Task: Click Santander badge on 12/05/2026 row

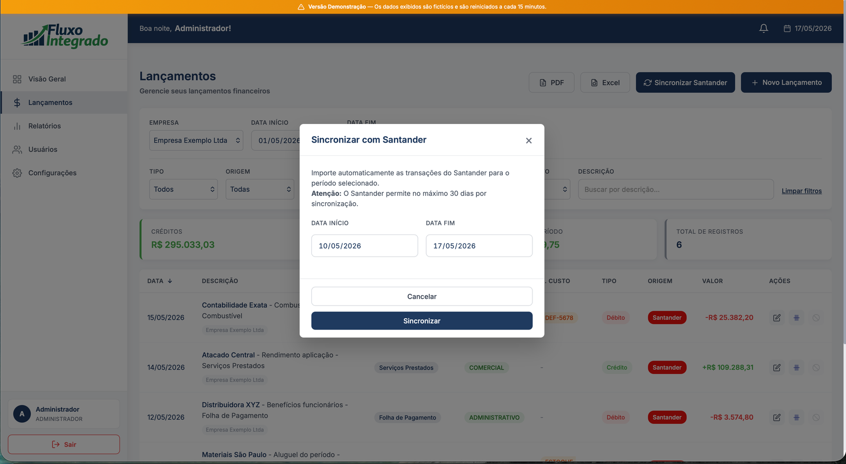Action: (x=667, y=418)
